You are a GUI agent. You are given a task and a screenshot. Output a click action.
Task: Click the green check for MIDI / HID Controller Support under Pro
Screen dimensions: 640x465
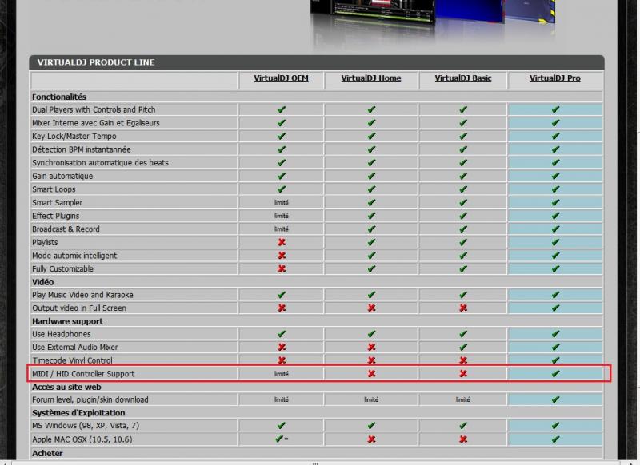[555, 373]
